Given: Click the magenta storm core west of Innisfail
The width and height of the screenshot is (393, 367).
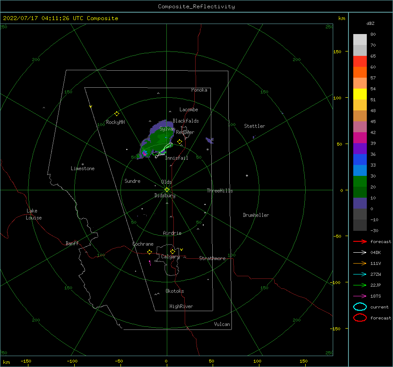Looking at the screenshot, I should click(x=145, y=154).
